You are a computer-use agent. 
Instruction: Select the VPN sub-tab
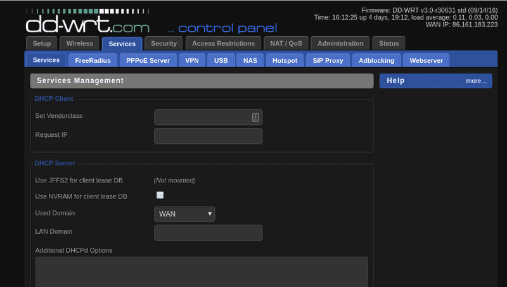click(x=191, y=60)
